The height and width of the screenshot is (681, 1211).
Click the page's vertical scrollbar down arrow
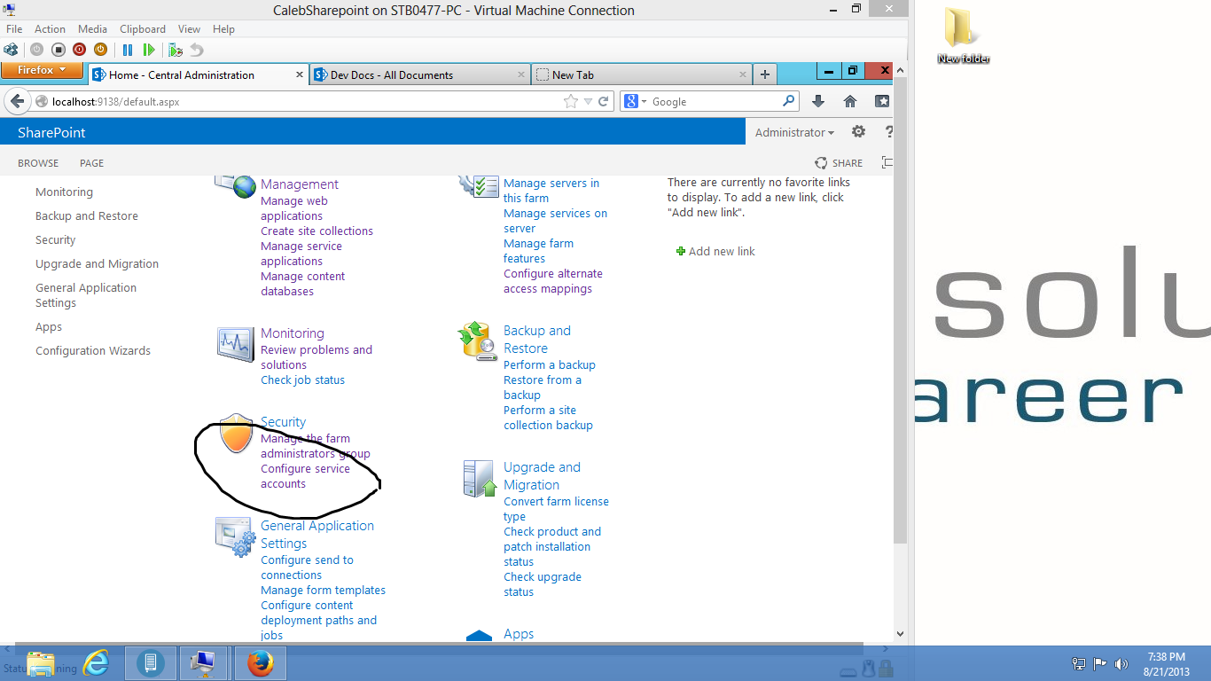[900, 634]
